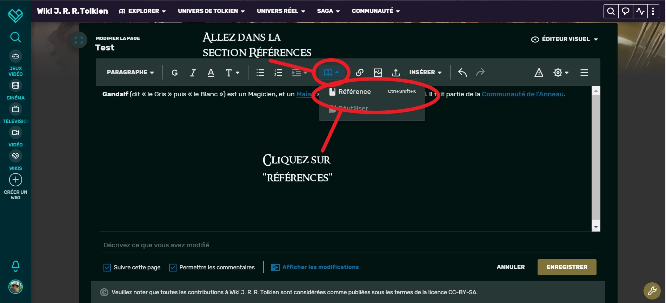Click the bold word Gandalf
666x303 pixels.
click(115, 94)
